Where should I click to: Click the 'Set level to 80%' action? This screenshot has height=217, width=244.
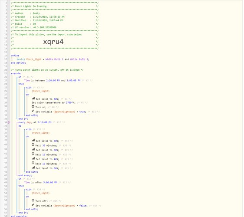(x=47, y=99)
